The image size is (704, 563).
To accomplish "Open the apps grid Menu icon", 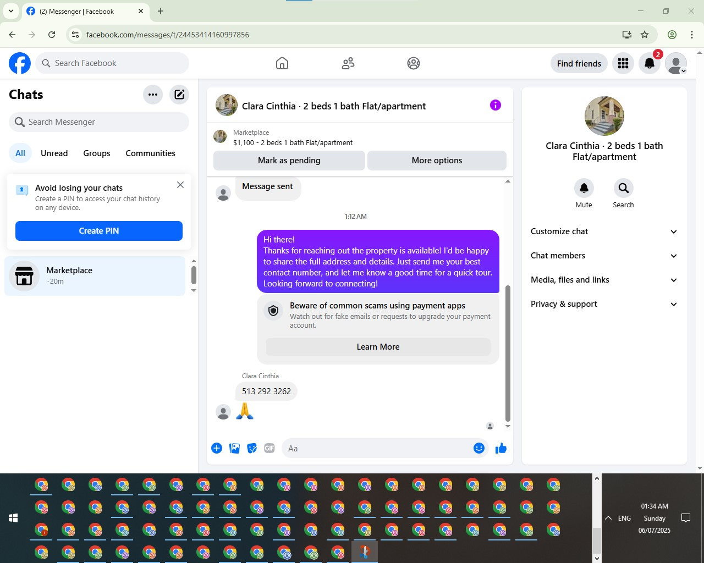I will 623,63.
